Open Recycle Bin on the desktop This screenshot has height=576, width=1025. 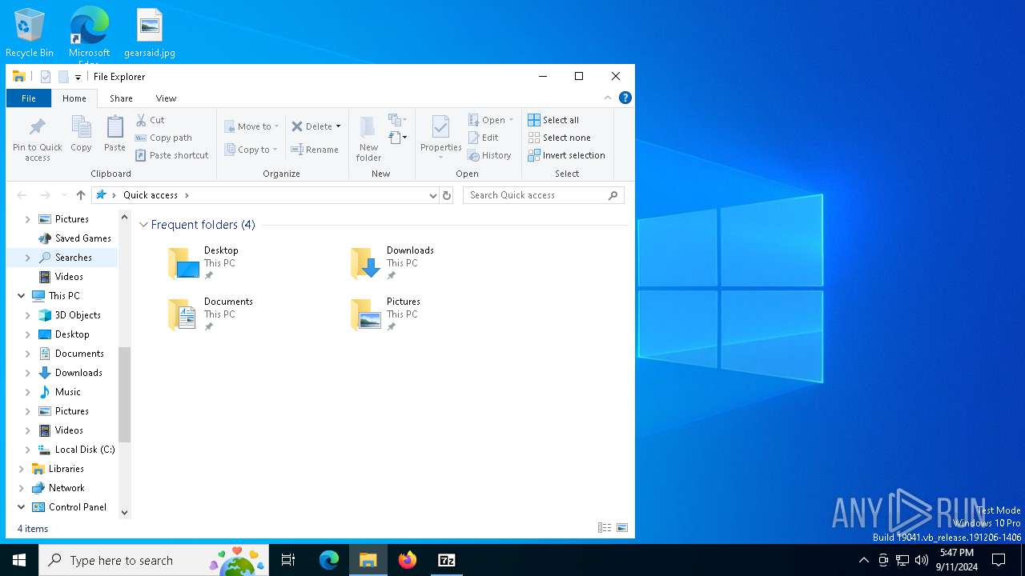click(30, 34)
